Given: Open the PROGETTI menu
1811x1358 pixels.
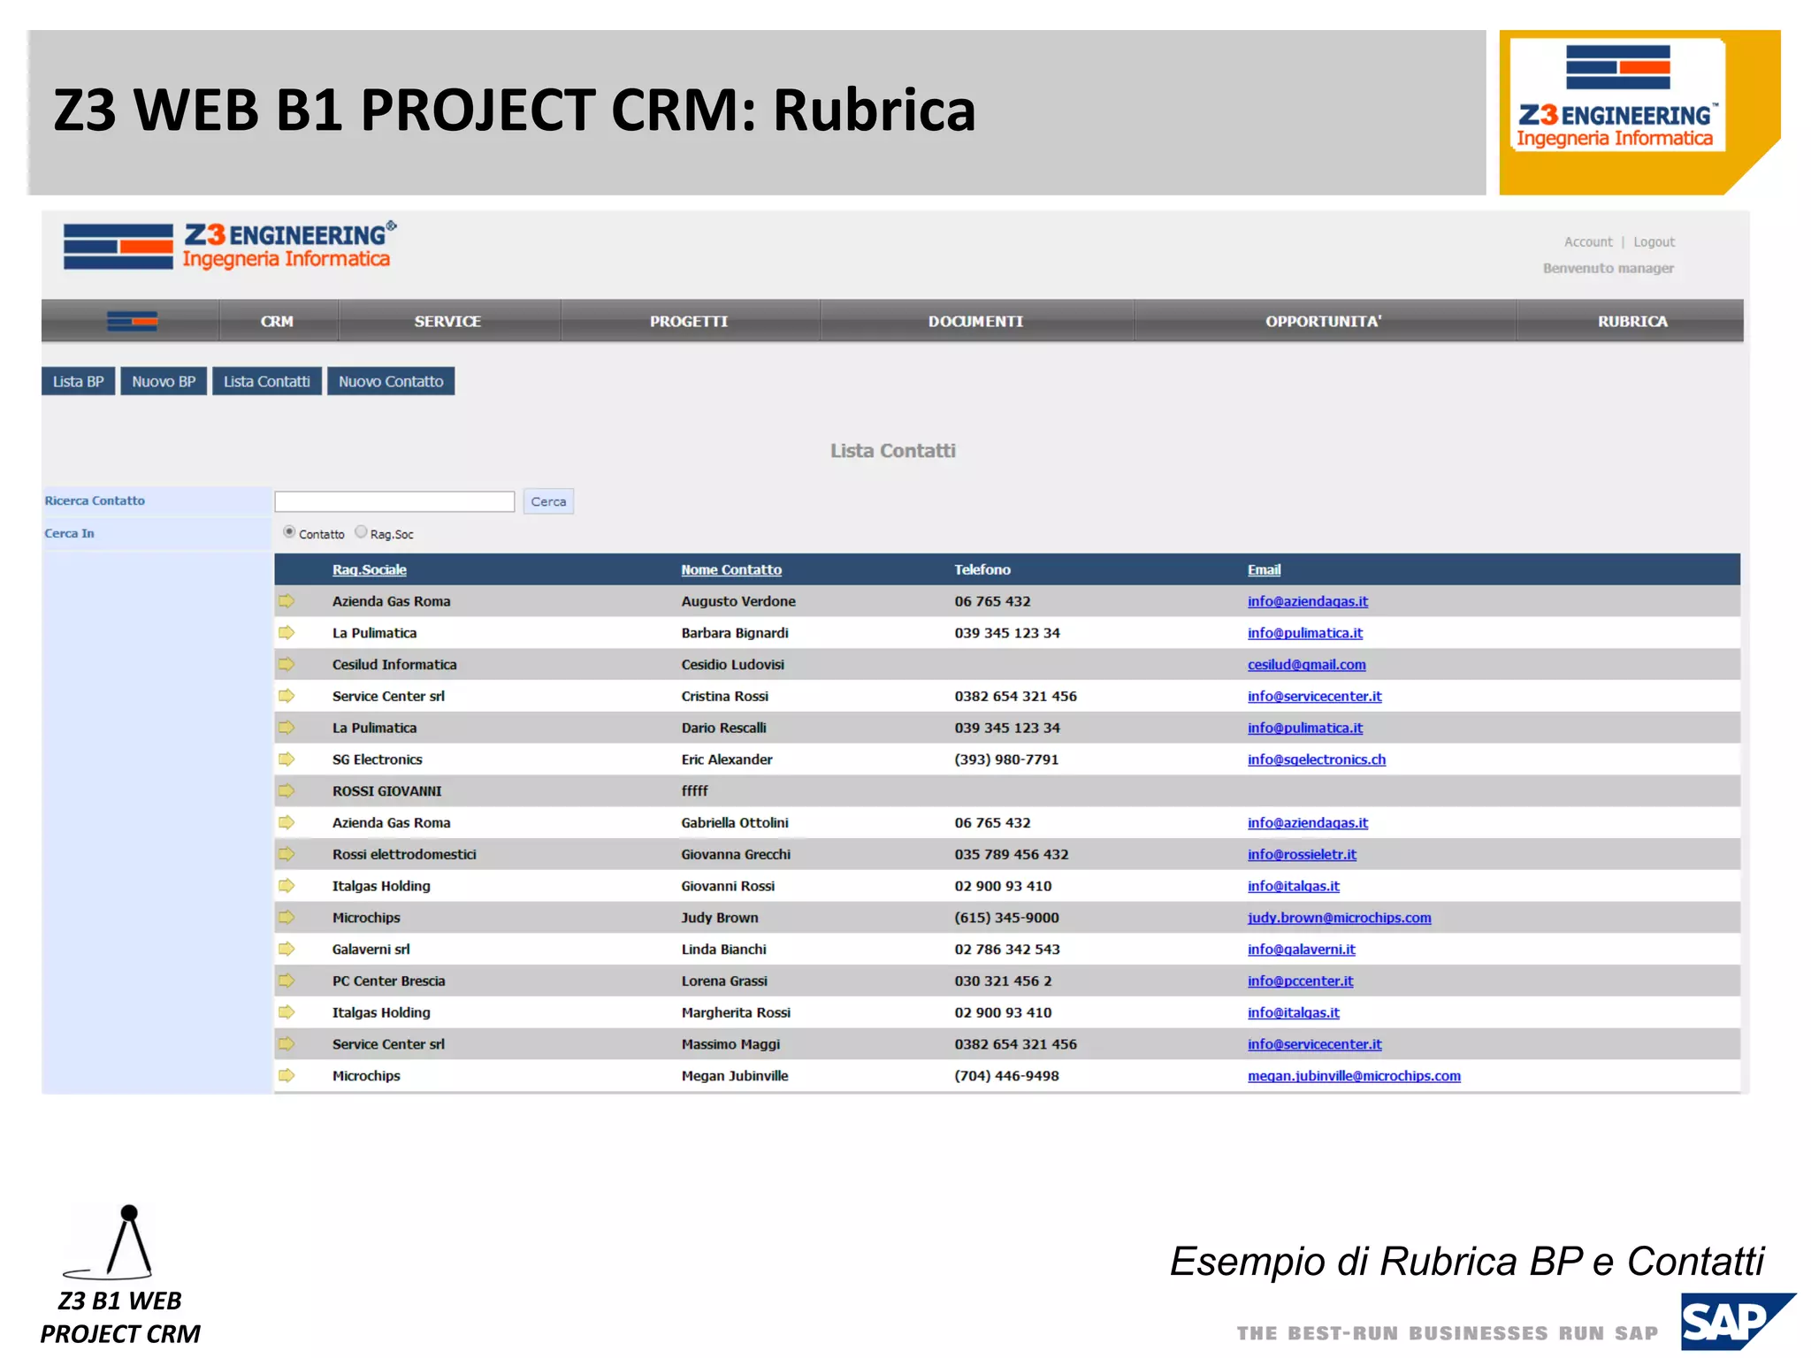Looking at the screenshot, I should pyautogui.click(x=689, y=321).
